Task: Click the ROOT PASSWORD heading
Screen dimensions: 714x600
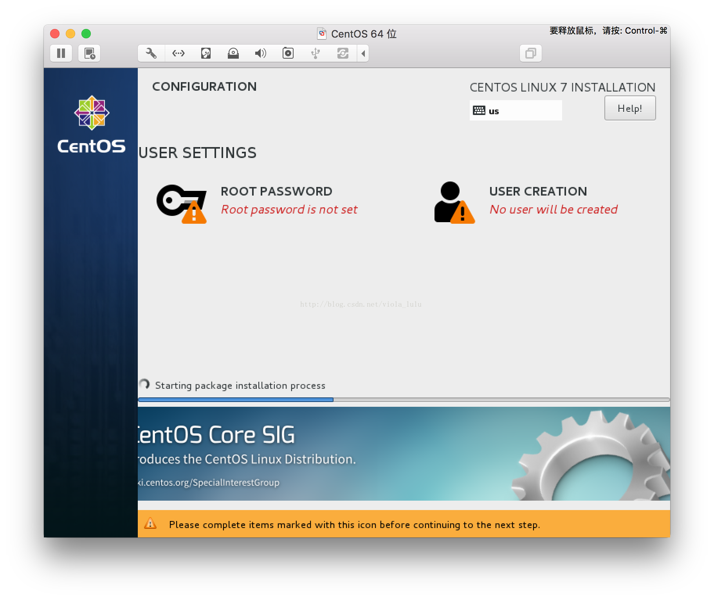Action: click(276, 191)
